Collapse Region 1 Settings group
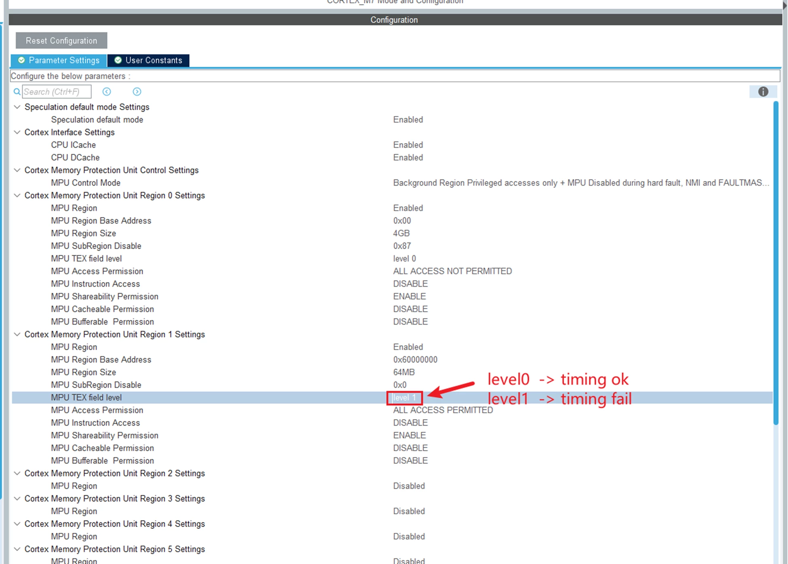Viewport: 788px width, 564px height. point(17,334)
